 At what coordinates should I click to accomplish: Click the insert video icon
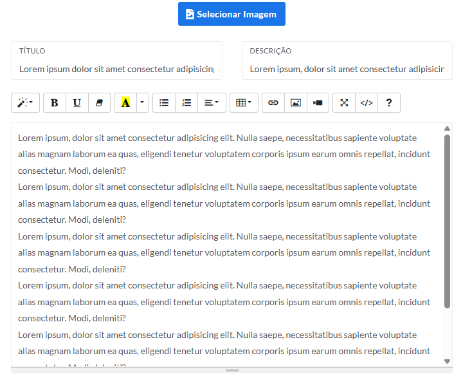(318, 102)
